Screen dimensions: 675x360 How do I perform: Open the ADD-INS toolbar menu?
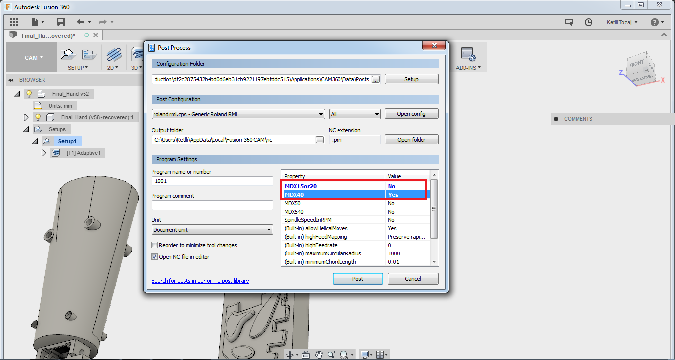(x=468, y=68)
